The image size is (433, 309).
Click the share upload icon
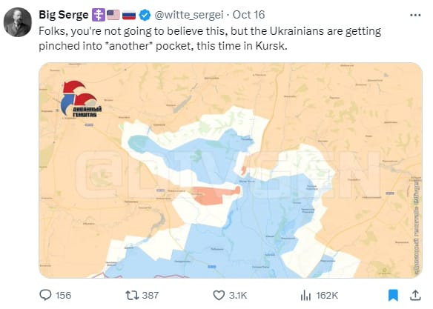(415, 295)
